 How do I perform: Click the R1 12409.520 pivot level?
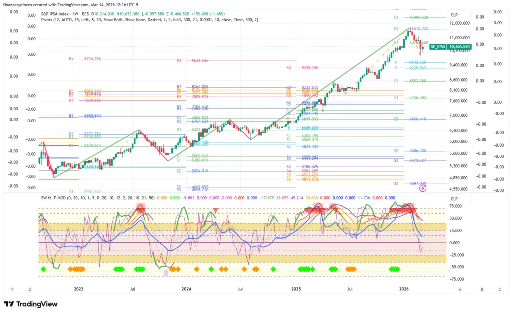416,17
